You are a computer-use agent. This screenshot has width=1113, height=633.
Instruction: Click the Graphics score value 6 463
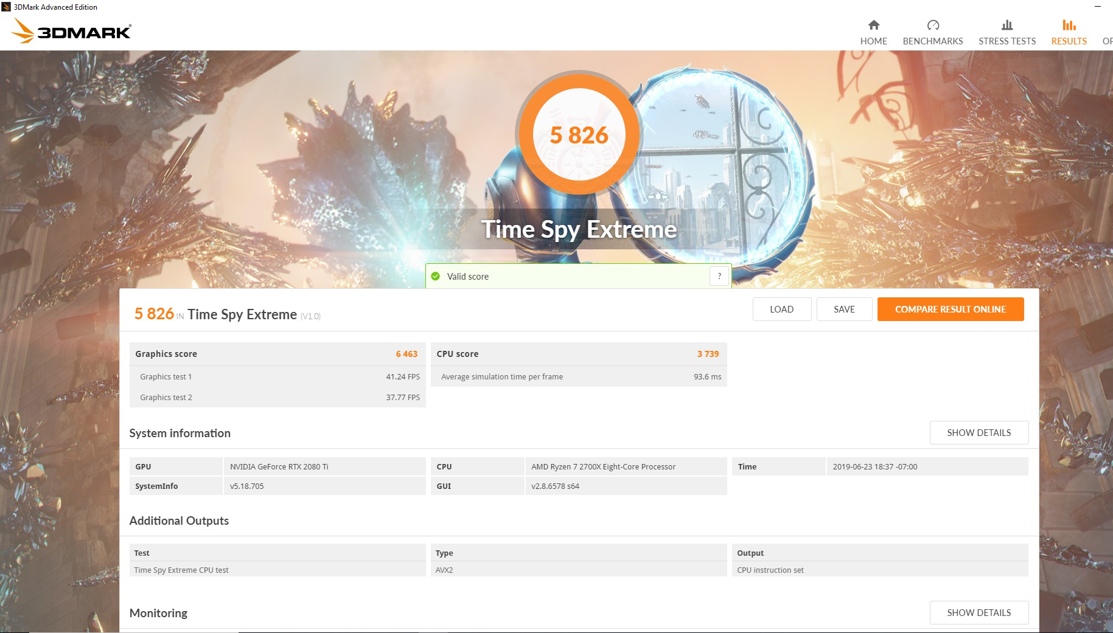[x=406, y=353]
